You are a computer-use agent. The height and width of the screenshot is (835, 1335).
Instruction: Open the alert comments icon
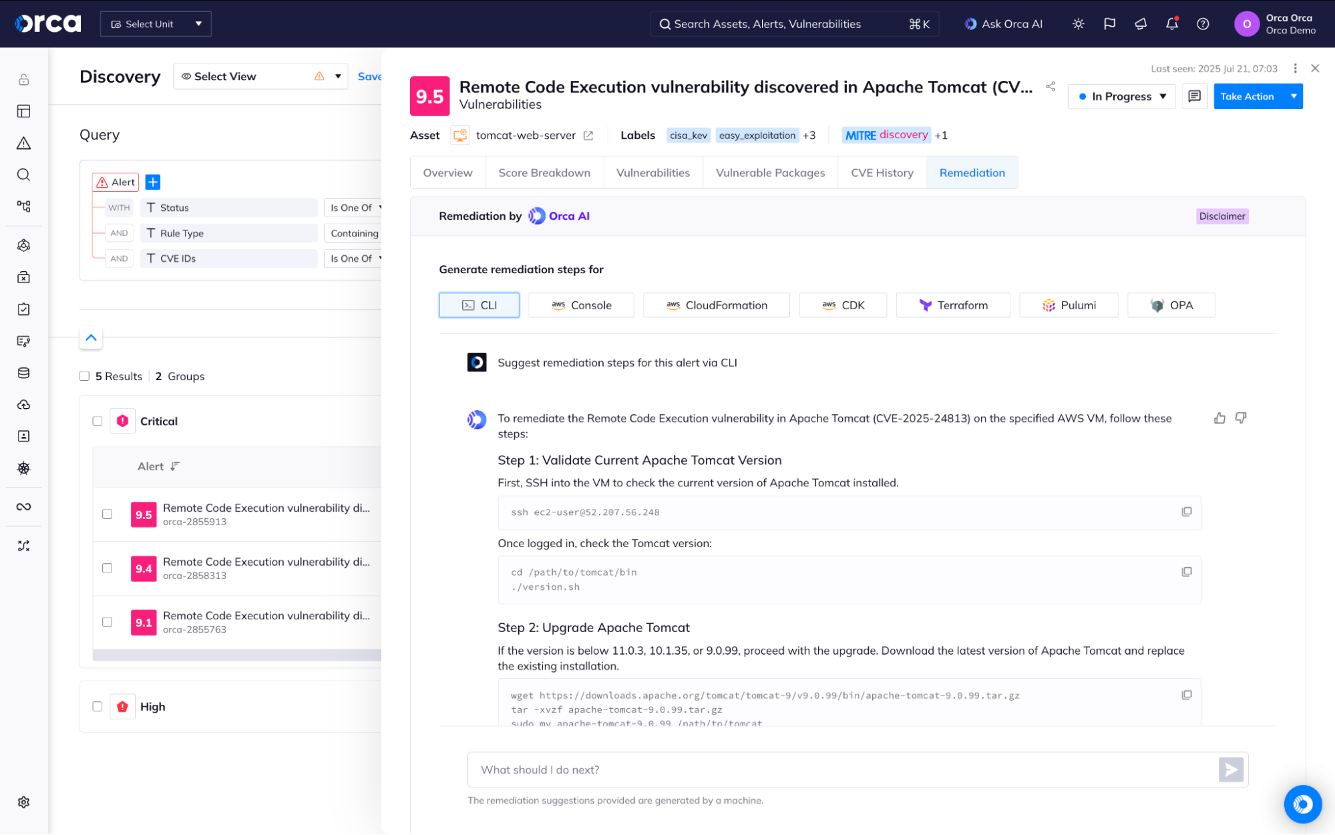pyautogui.click(x=1194, y=96)
